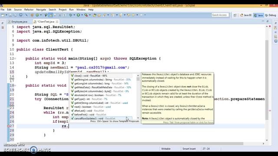Click the editor horizontal scrollbar right arrow
The image size is (278, 156).
[263, 143]
